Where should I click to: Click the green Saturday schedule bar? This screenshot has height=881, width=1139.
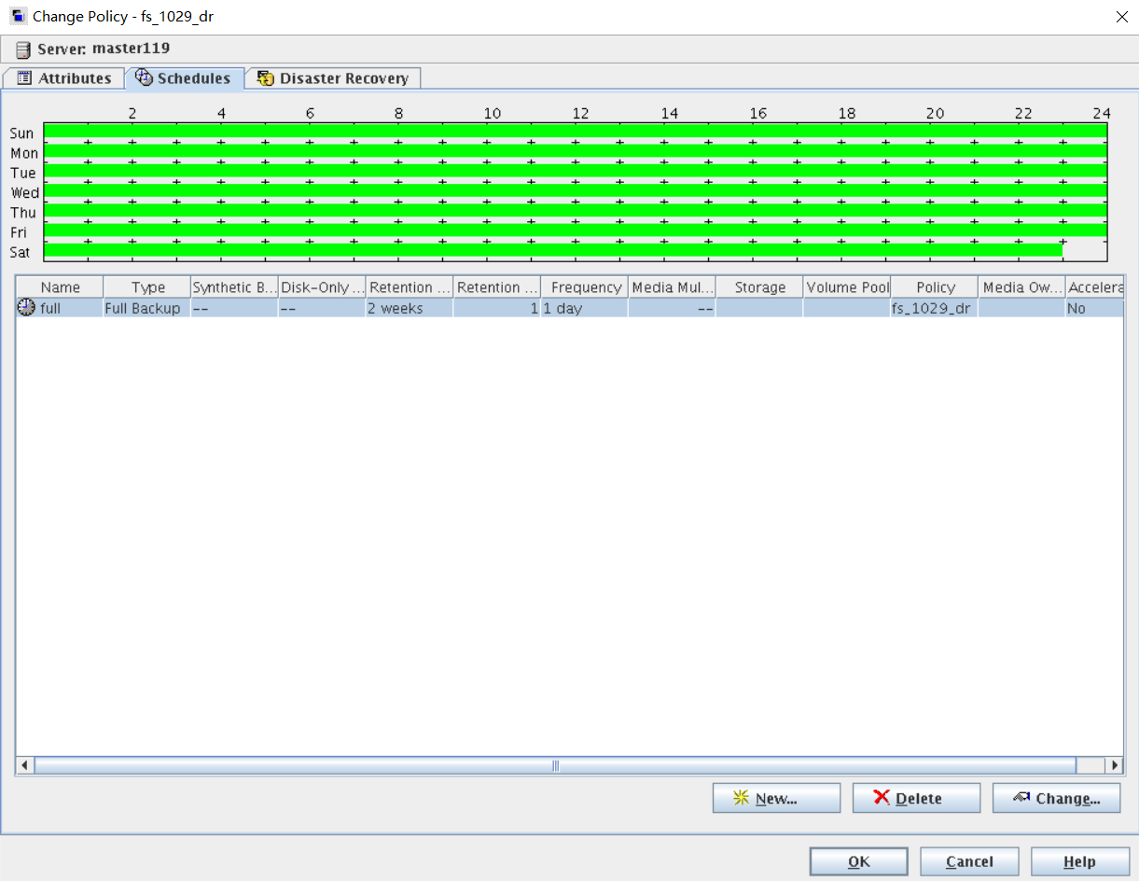click(x=552, y=250)
